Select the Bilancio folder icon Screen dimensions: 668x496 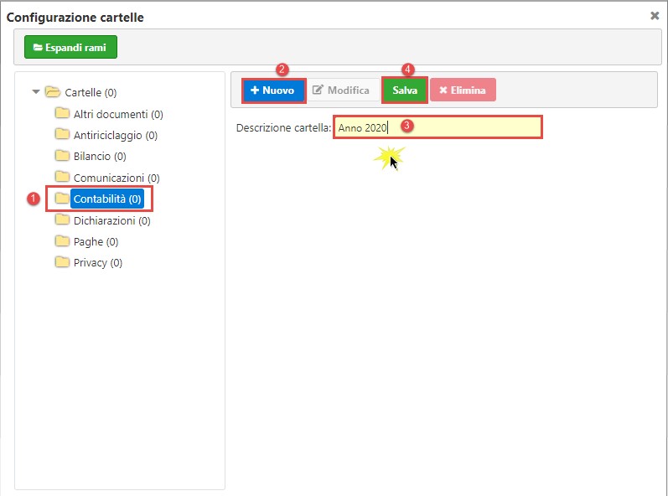(62, 156)
